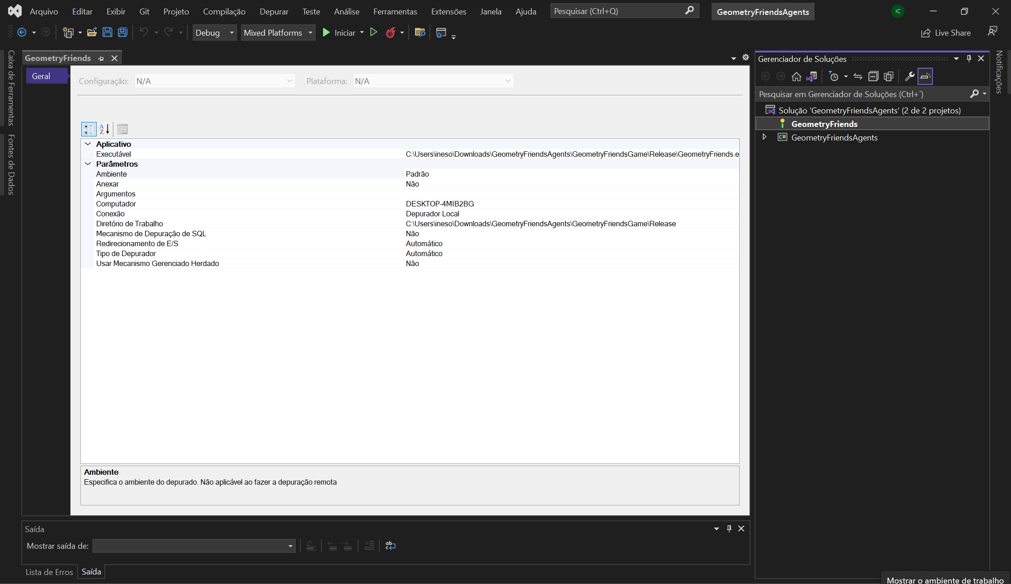Click the Live Share button

(946, 33)
